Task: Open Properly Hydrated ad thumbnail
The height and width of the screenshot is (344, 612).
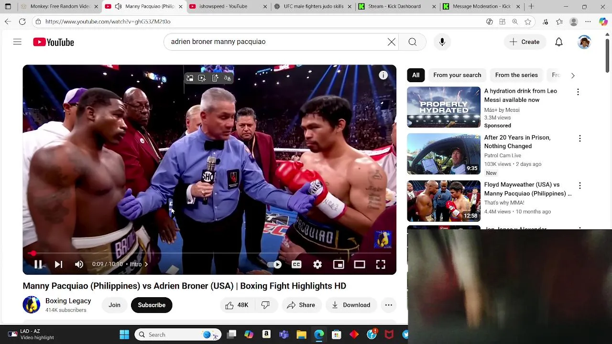Action: [x=444, y=107]
